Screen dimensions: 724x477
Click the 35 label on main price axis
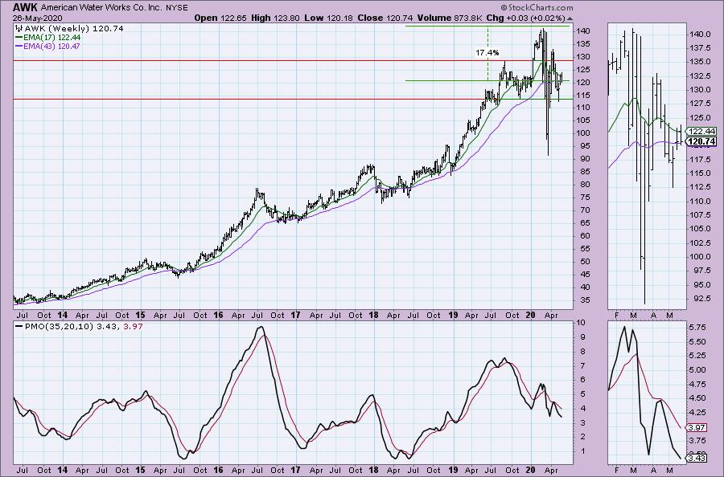tap(584, 300)
